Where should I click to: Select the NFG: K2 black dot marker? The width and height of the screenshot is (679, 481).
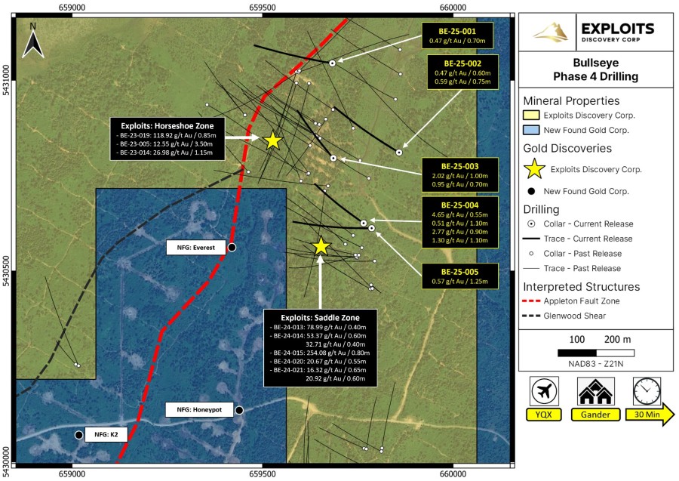(x=78, y=435)
